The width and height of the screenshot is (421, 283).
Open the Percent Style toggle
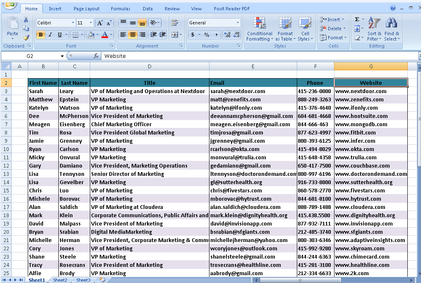tap(206, 35)
